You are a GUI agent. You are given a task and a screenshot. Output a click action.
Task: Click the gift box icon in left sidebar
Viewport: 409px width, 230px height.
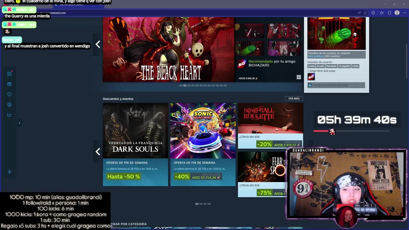(9, 84)
